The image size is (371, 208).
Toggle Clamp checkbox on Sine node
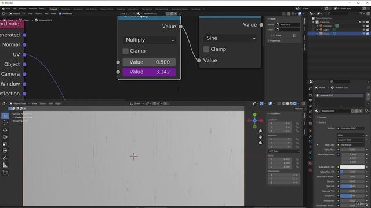(206, 49)
